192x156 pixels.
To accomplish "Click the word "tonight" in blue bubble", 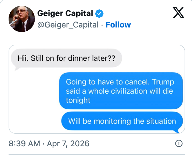I will pos(78,100).
